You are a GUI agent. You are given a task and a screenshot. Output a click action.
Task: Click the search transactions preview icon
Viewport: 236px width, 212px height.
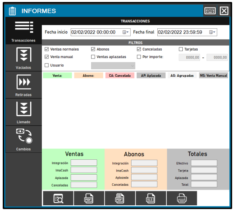coord(58,199)
